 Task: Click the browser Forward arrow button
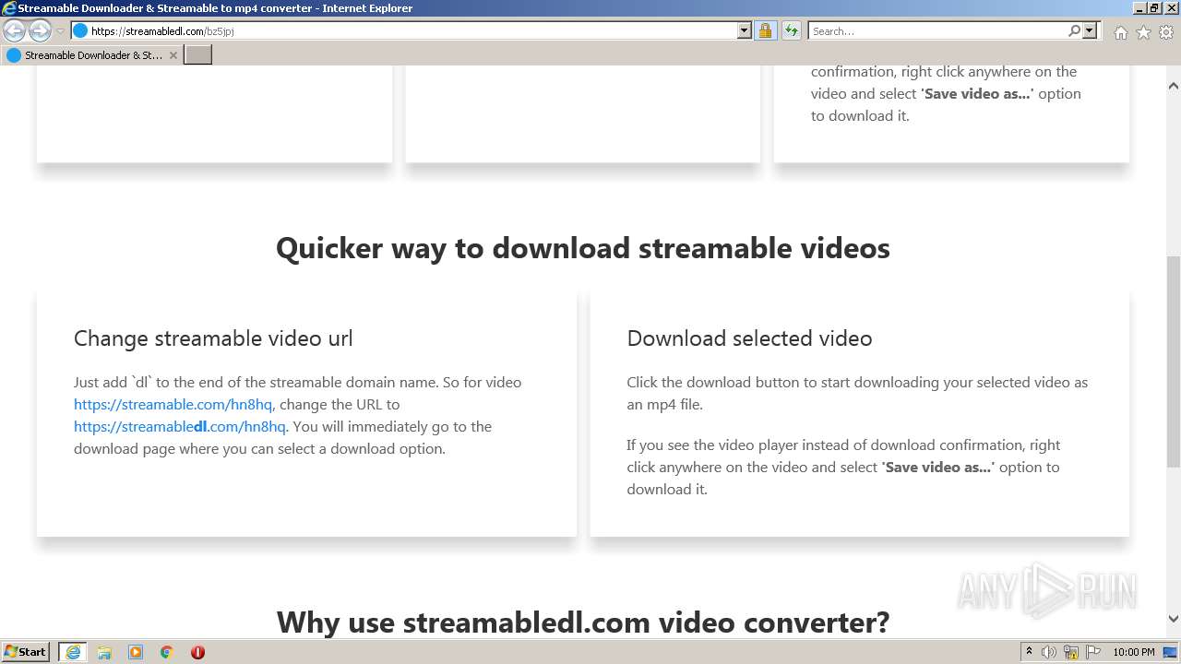(40, 31)
